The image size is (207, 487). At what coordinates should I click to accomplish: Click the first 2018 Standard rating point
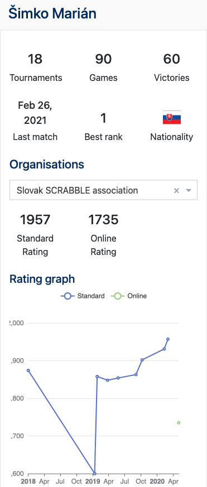[x=28, y=370]
